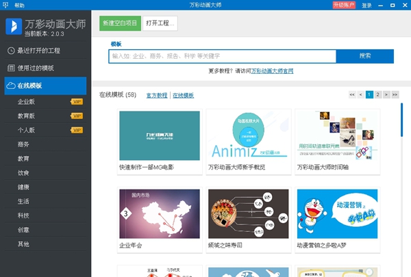Click the template search input field
Image resolution: width=411 pixels, height=277 pixels.
(x=223, y=56)
